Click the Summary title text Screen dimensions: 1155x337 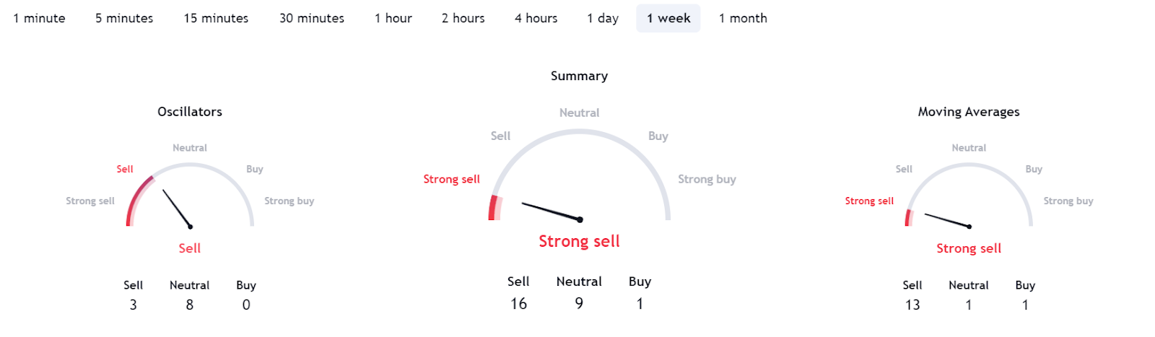click(579, 76)
